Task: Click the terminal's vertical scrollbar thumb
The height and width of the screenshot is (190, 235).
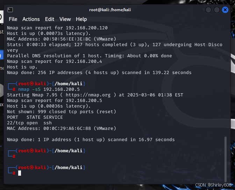Action: point(226,159)
